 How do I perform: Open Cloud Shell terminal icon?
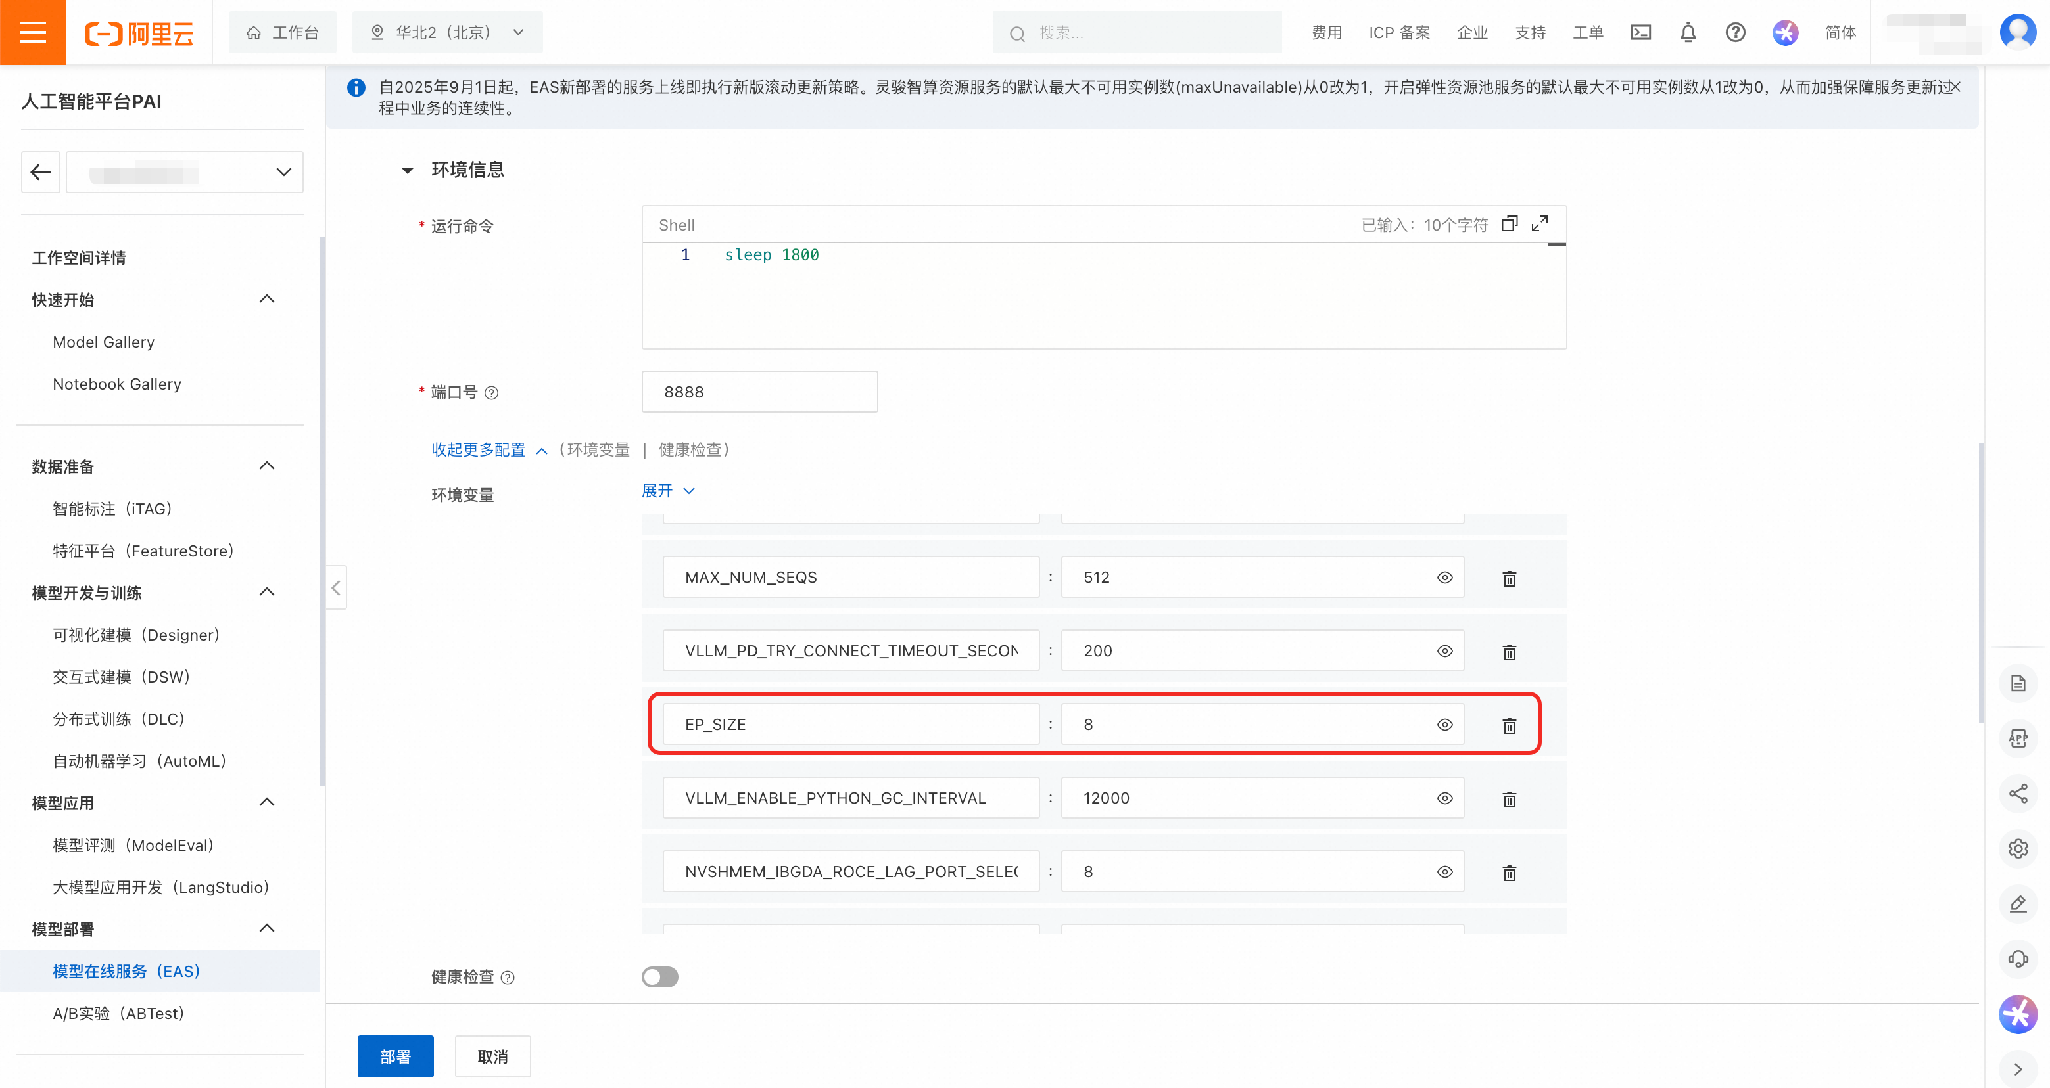point(1640,33)
